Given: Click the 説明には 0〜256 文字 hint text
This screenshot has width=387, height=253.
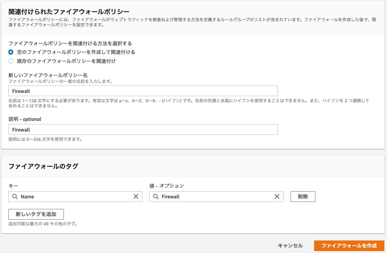Looking at the screenshot, I should point(45,140).
